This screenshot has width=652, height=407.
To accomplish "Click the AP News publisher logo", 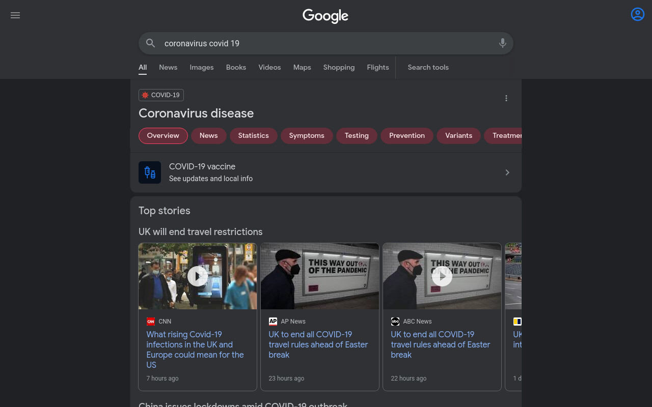I will click(x=273, y=322).
